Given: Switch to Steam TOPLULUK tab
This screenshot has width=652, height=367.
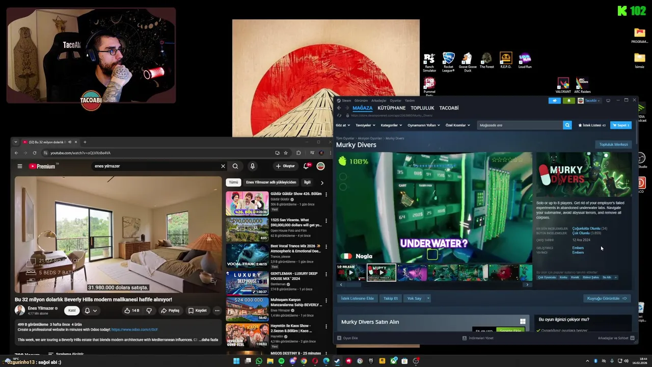Looking at the screenshot, I should pos(422,108).
